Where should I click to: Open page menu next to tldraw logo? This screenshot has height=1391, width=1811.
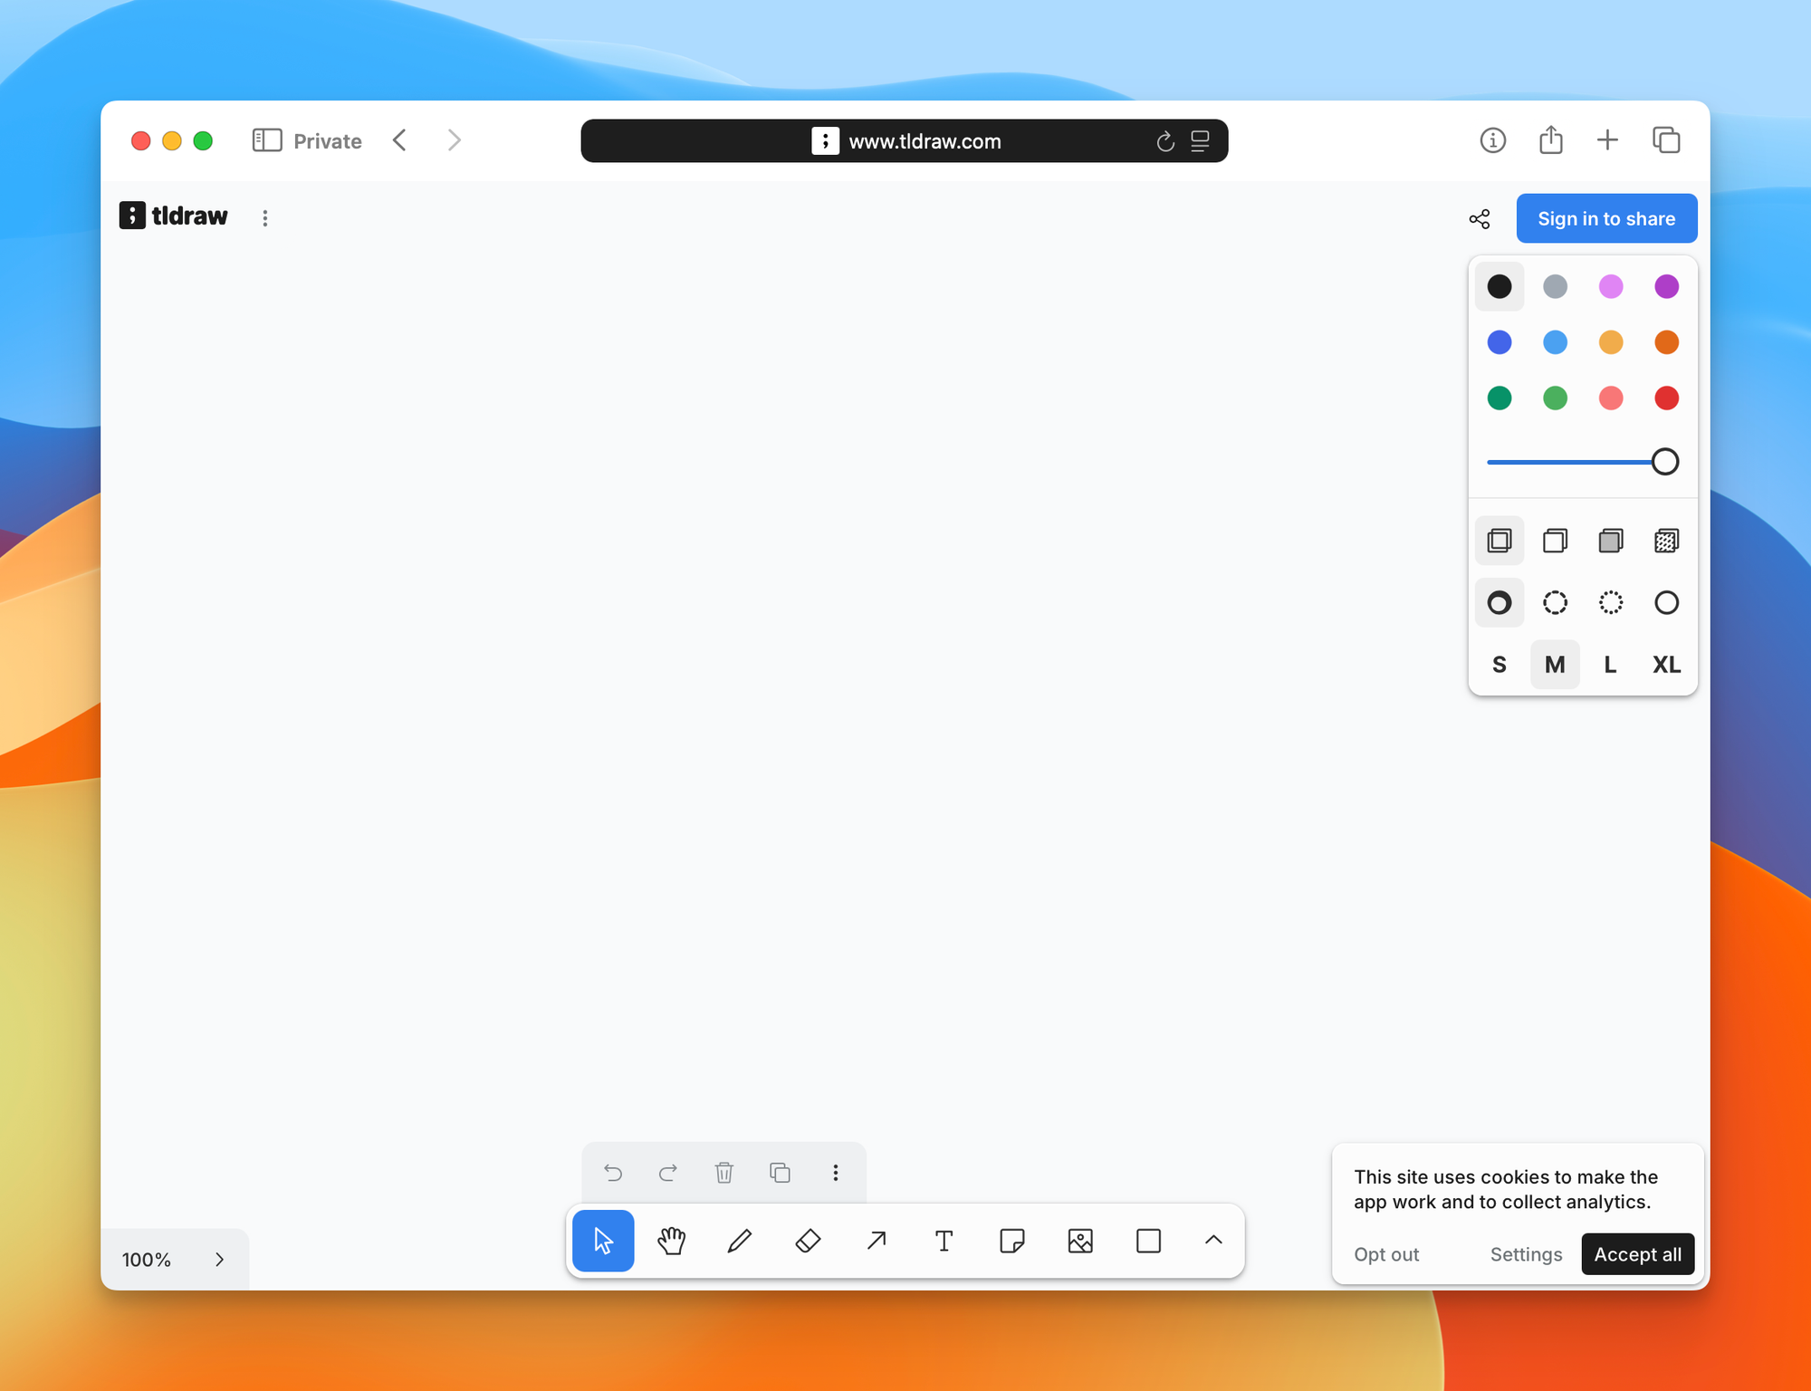pyautogui.click(x=265, y=218)
